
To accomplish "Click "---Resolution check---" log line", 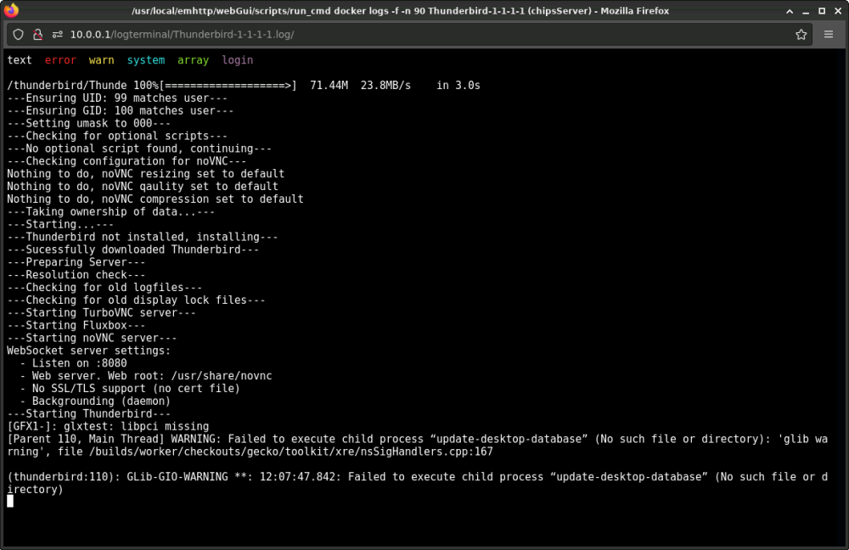I will 76,275.
